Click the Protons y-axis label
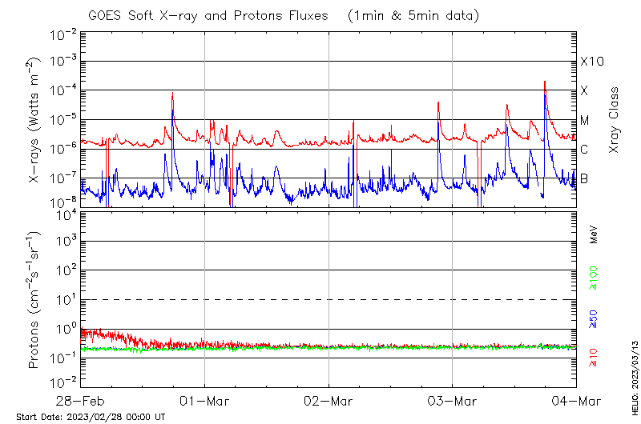The width and height of the screenshot is (641, 424). coord(34,300)
